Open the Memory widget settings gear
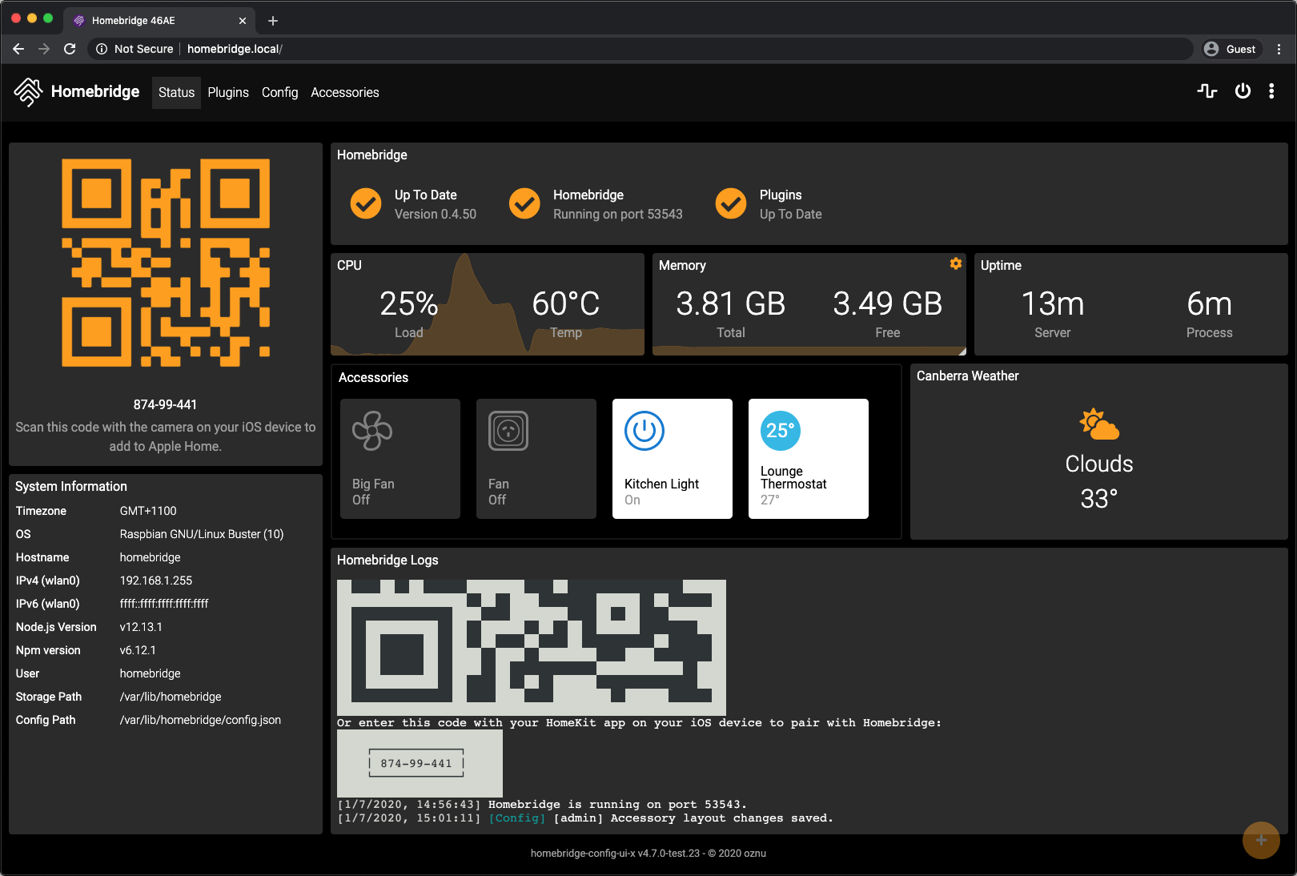Image resolution: width=1297 pixels, height=876 pixels. point(955,263)
